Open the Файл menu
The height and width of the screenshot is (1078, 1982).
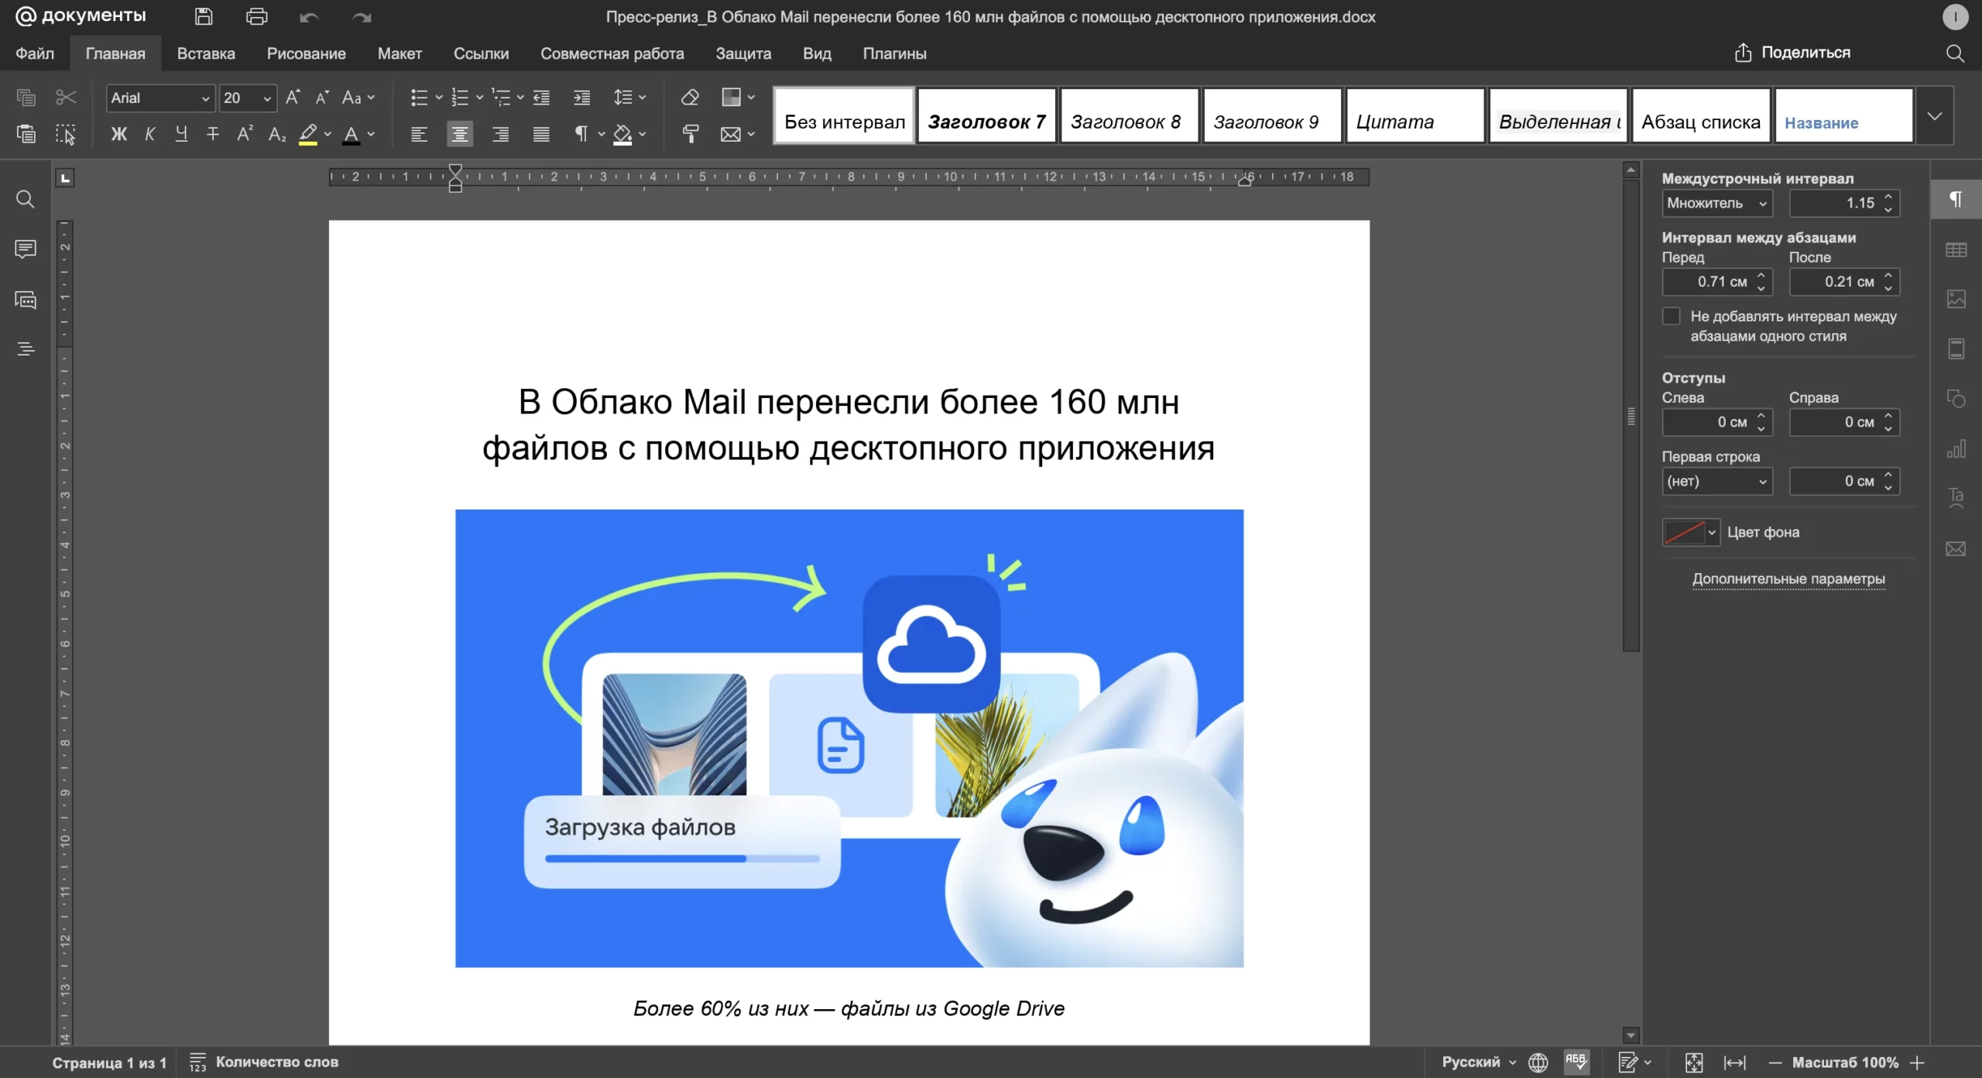[x=35, y=53]
